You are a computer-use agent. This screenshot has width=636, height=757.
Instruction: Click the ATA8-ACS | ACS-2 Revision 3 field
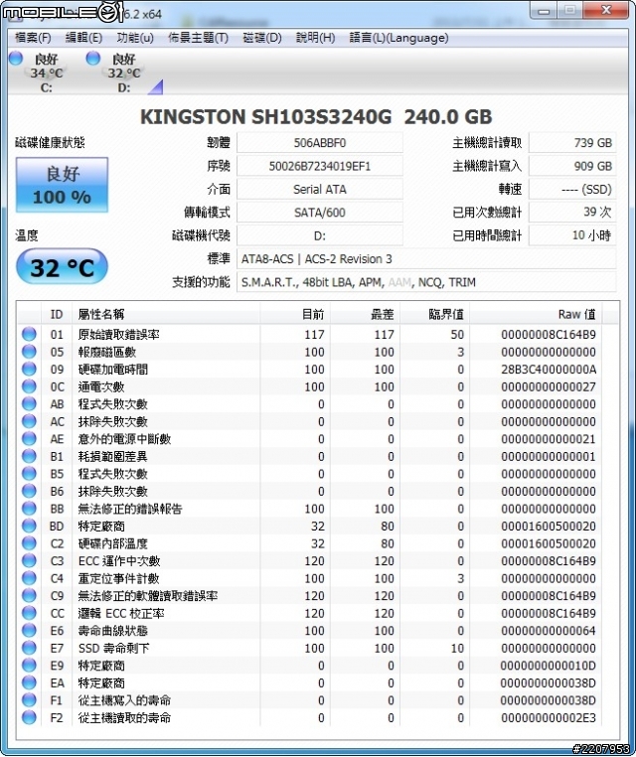tap(426, 259)
